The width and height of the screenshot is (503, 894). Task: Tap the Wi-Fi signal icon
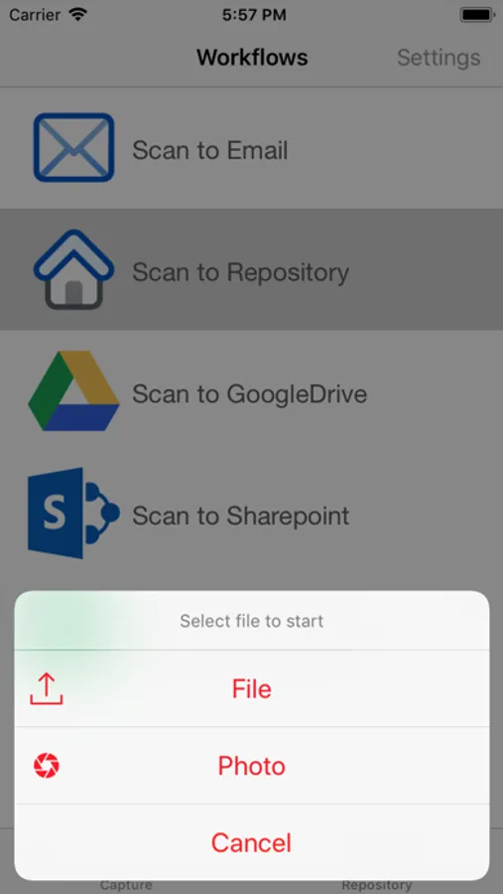(77, 14)
